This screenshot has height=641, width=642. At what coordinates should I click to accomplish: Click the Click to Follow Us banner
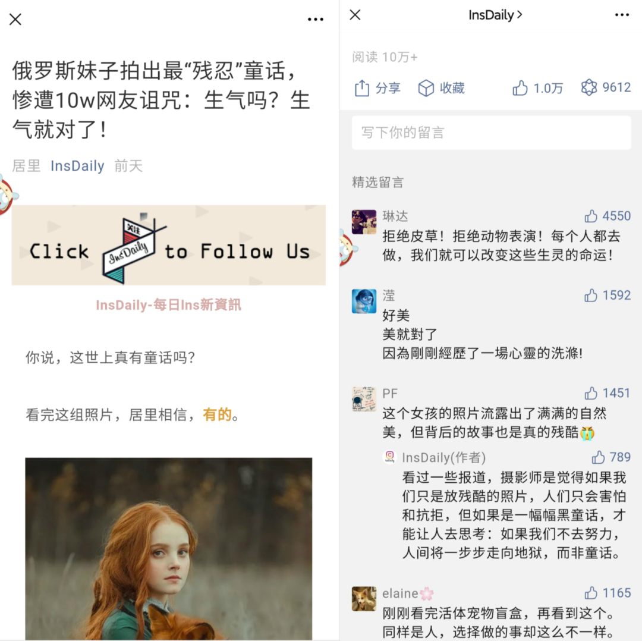169,245
